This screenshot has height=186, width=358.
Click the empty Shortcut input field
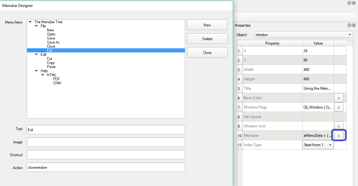coord(106,154)
